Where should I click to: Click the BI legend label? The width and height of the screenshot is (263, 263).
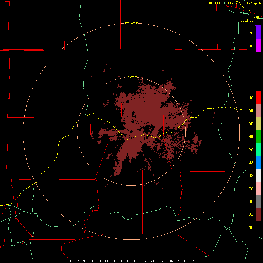pyautogui.click(x=251, y=214)
